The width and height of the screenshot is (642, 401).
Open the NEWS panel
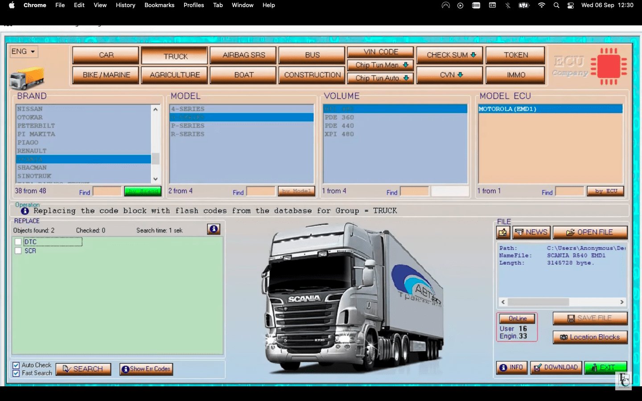point(531,233)
